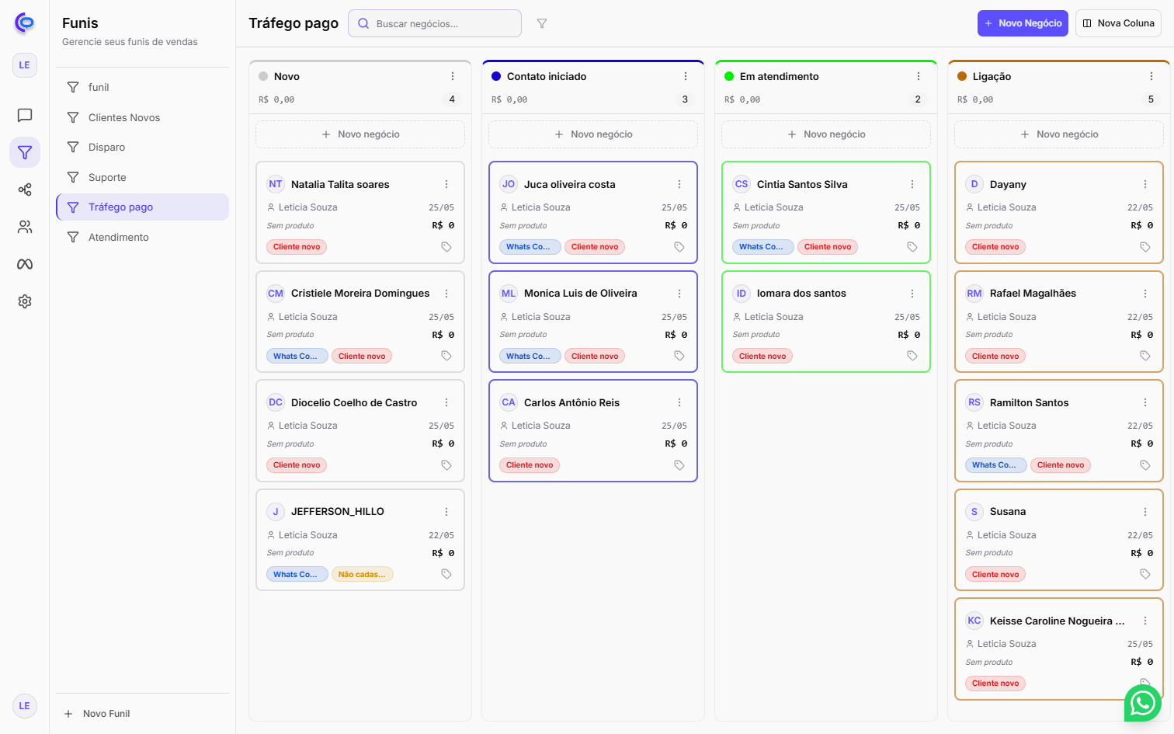
Task: Open the Meta icon in the left rail
Action: (25, 264)
